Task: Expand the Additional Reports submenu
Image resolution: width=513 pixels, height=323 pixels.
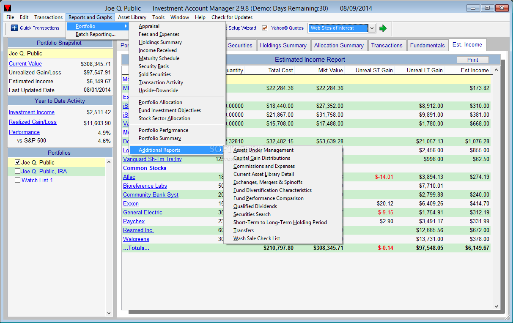Action: (177, 150)
